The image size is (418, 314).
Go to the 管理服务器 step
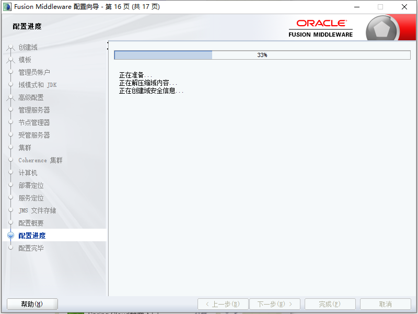34,110
